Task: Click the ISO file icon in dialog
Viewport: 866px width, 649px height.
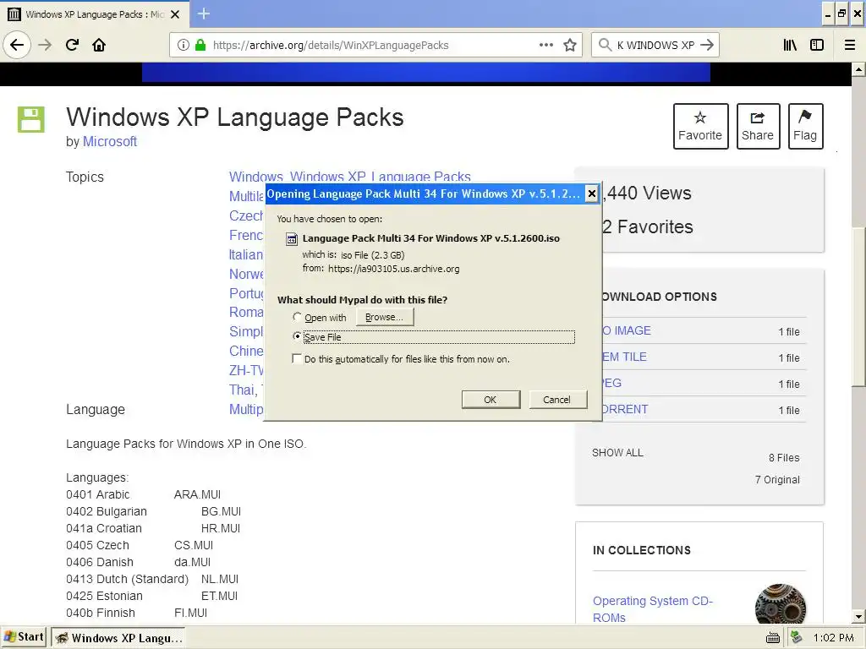Action: click(x=292, y=239)
